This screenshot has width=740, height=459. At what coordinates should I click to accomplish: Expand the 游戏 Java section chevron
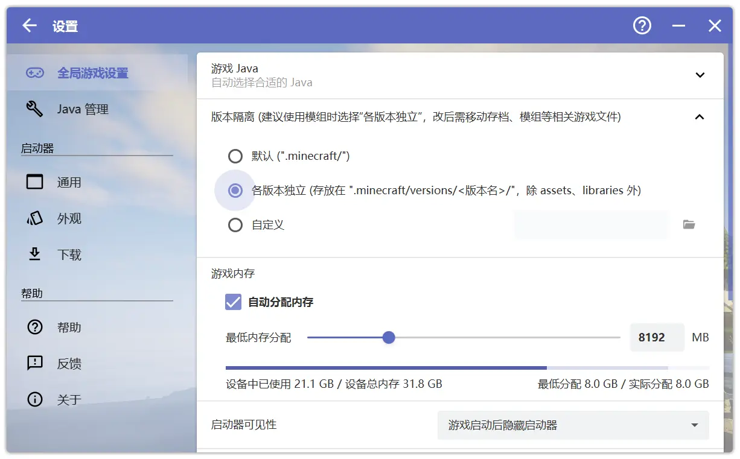[x=700, y=75]
